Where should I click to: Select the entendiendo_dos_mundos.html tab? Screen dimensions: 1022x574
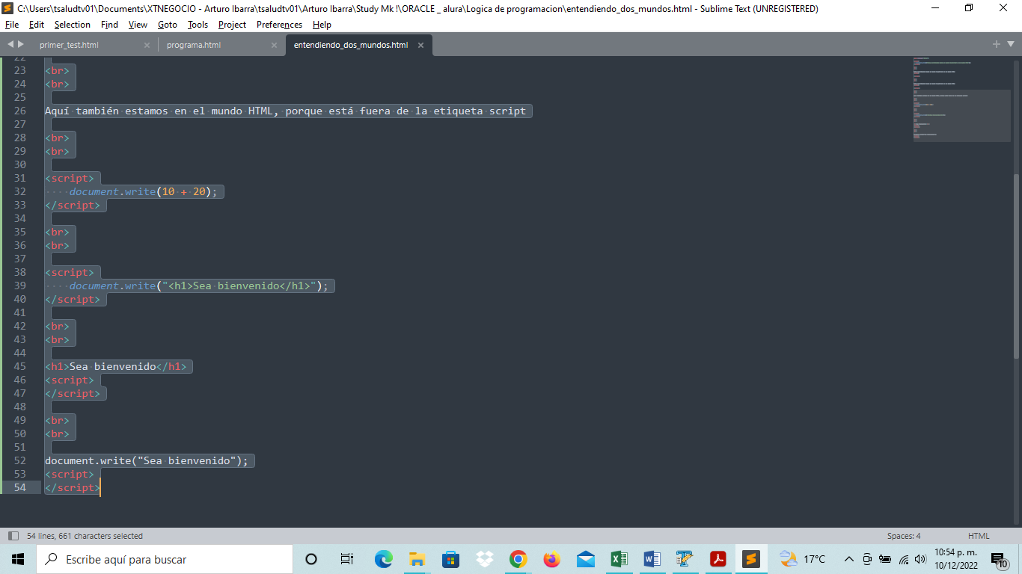tap(351, 45)
